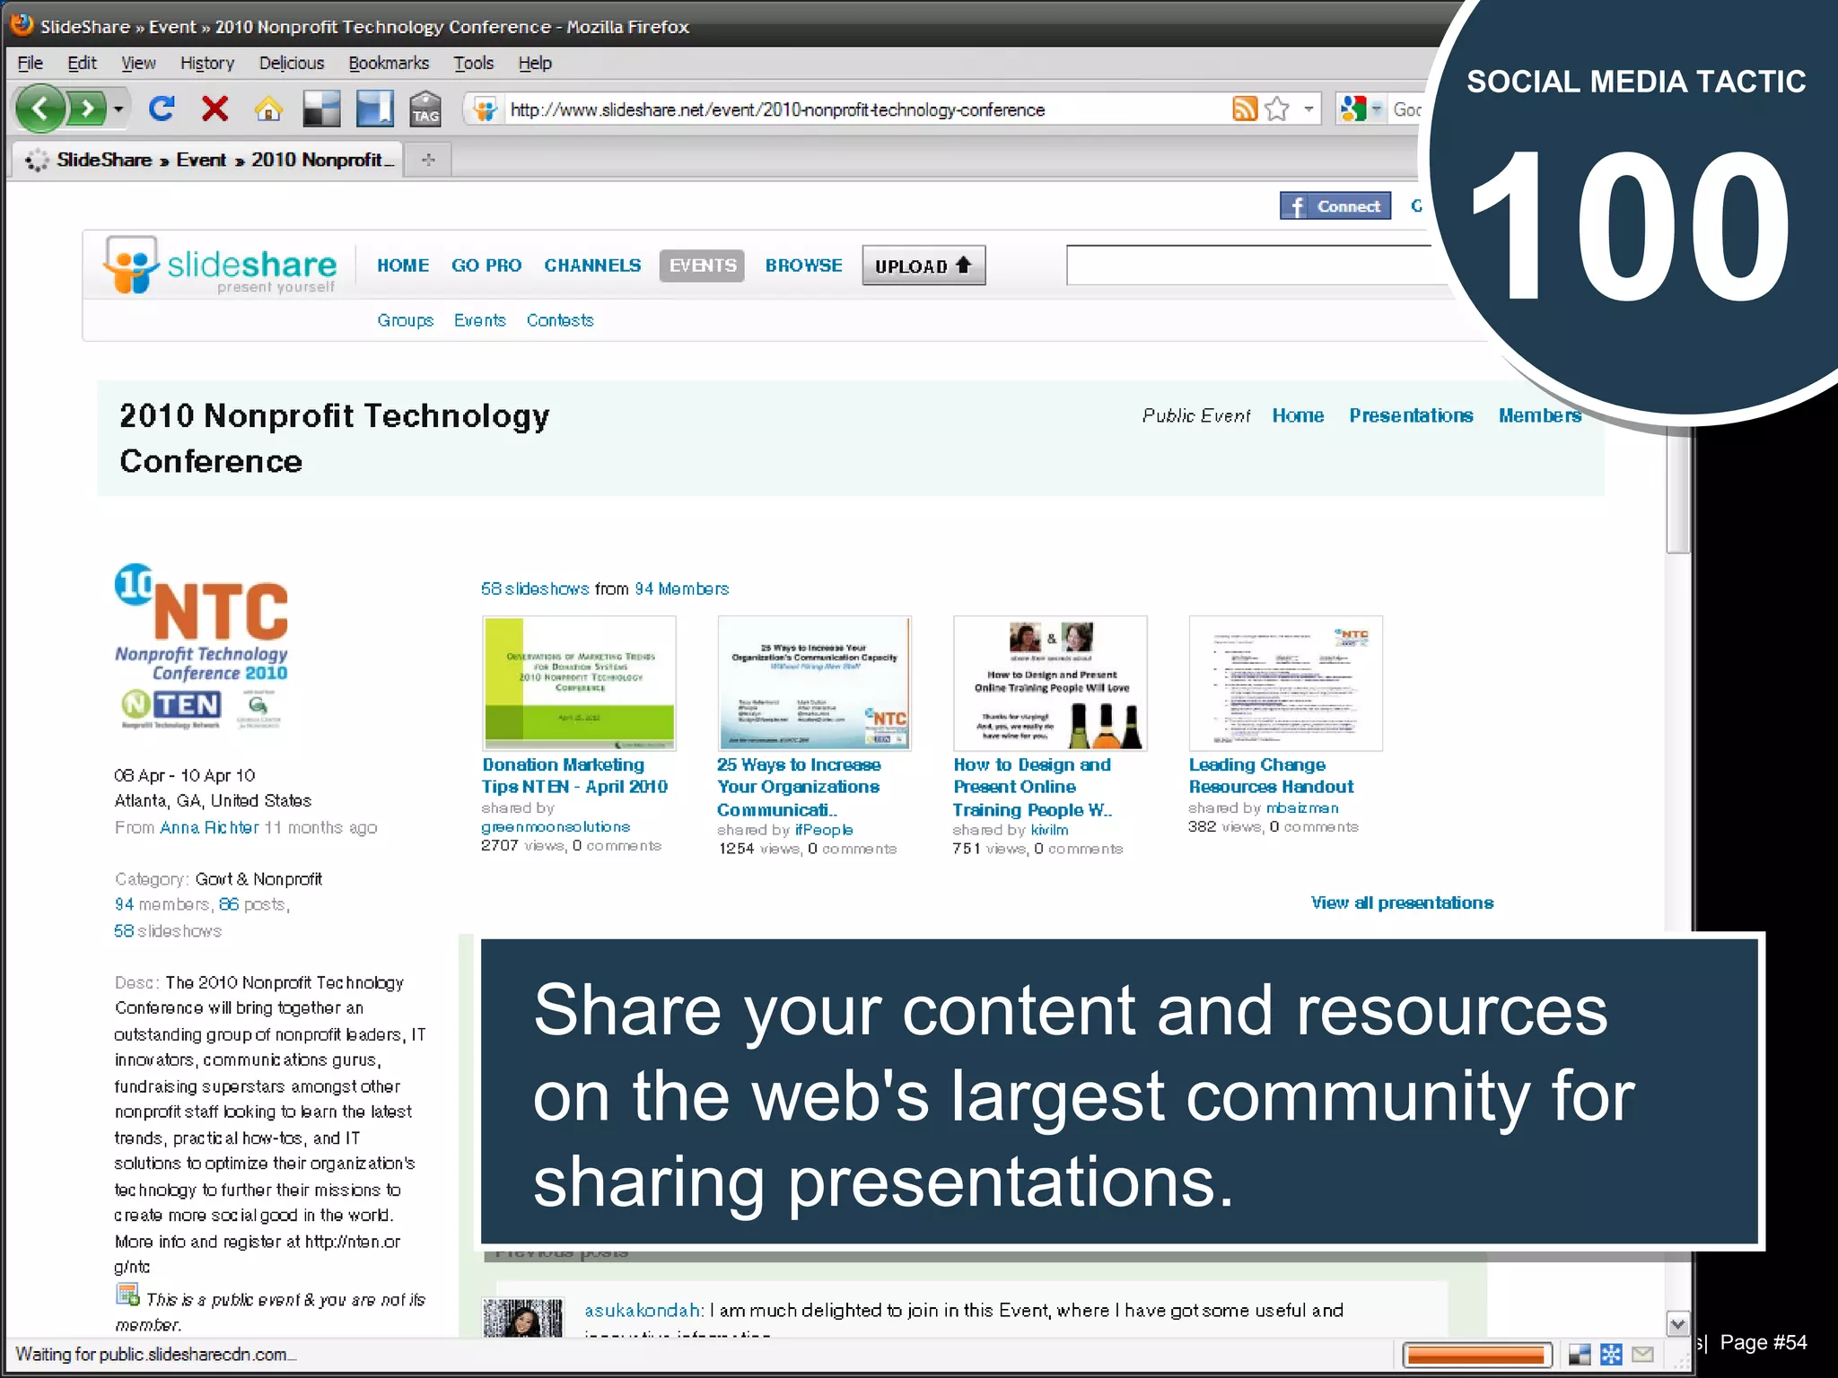The width and height of the screenshot is (1838, 1378).
Task: Click the status bar snowflake icon
Action: click(1611, 1354)
